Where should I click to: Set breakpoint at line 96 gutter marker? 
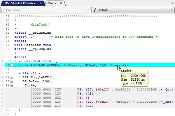pos(2,86)
